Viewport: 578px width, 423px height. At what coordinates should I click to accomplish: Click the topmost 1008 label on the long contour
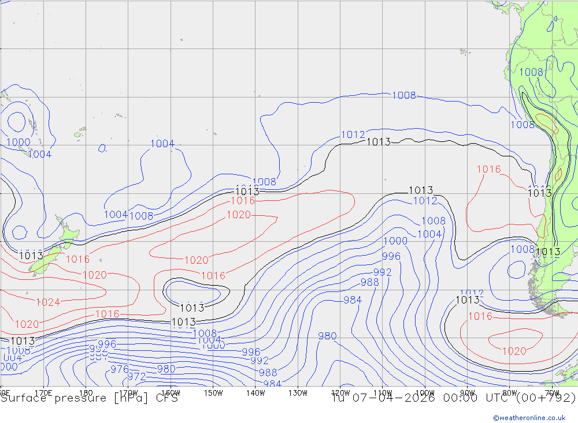404,95
